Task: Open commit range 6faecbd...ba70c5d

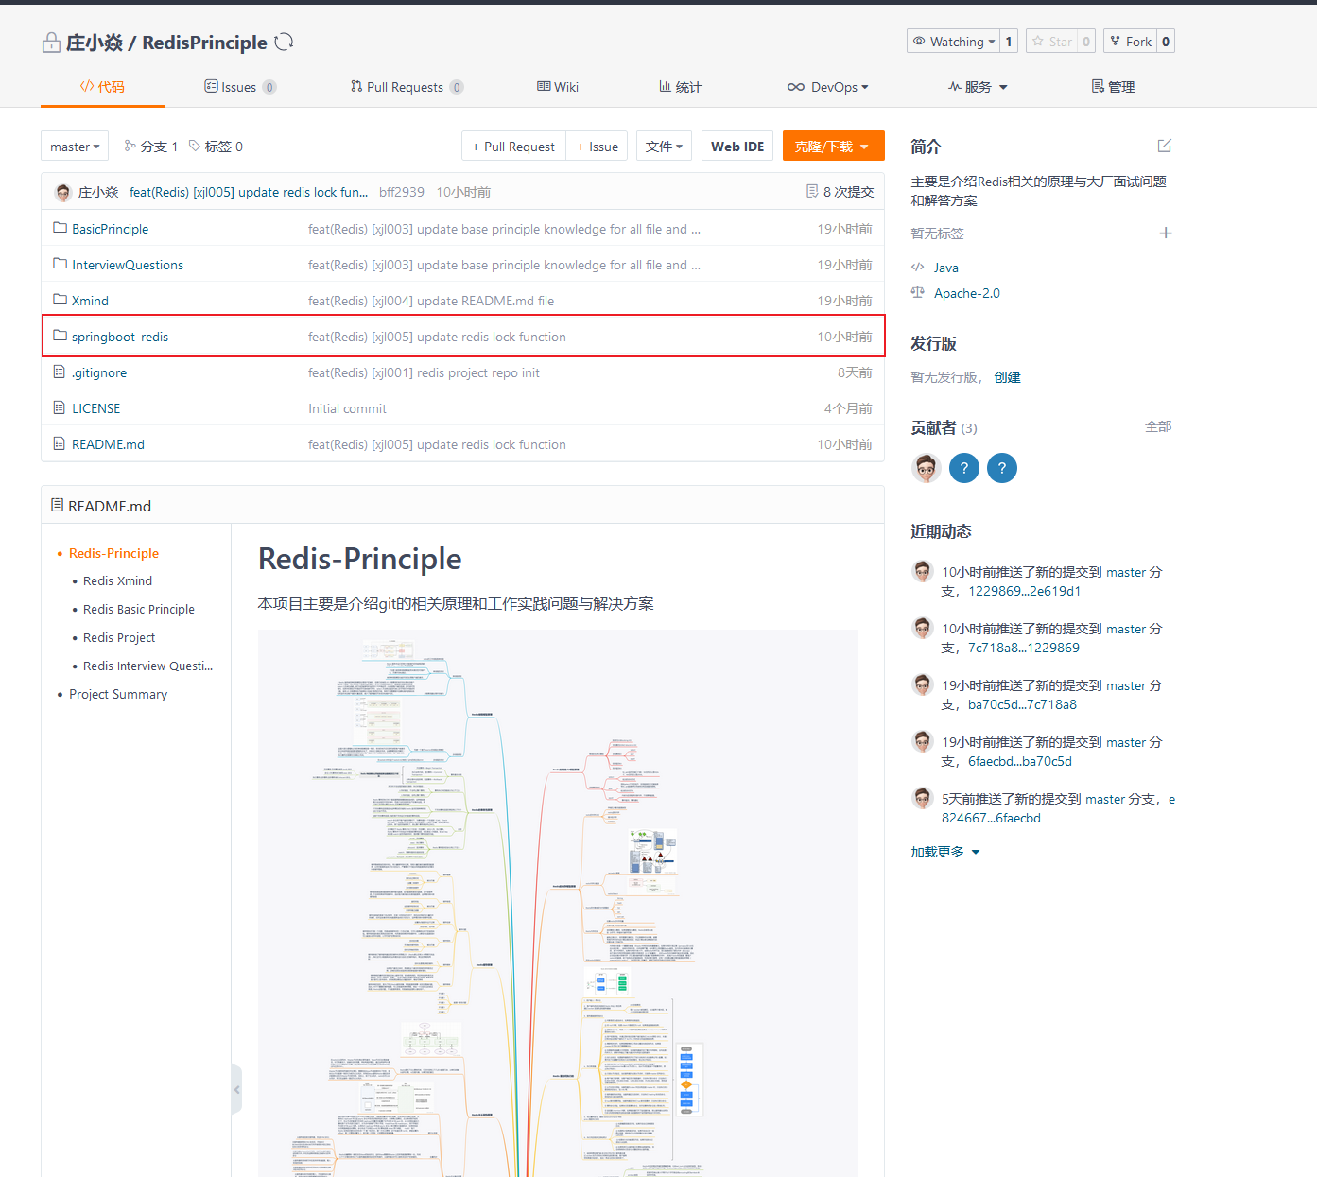Action: pyautogui.click(x=1020, y=761)
